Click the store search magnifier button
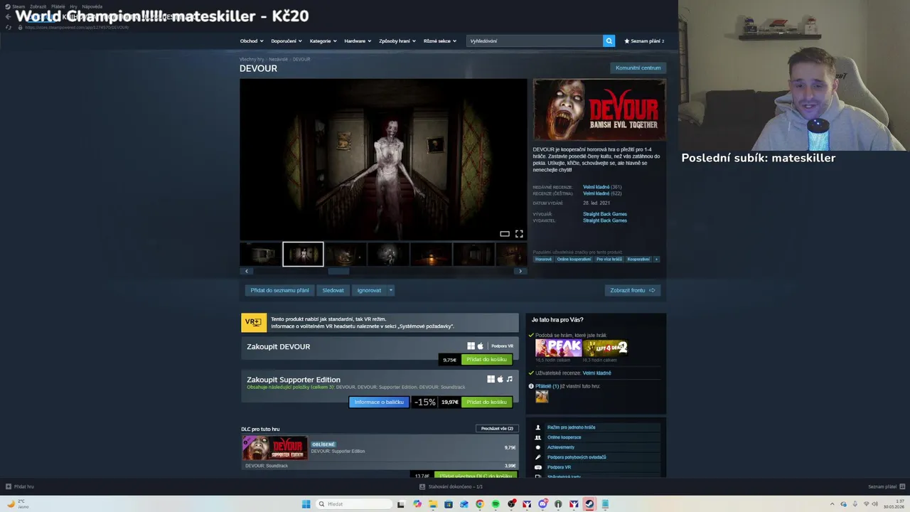 pos(609,41)
